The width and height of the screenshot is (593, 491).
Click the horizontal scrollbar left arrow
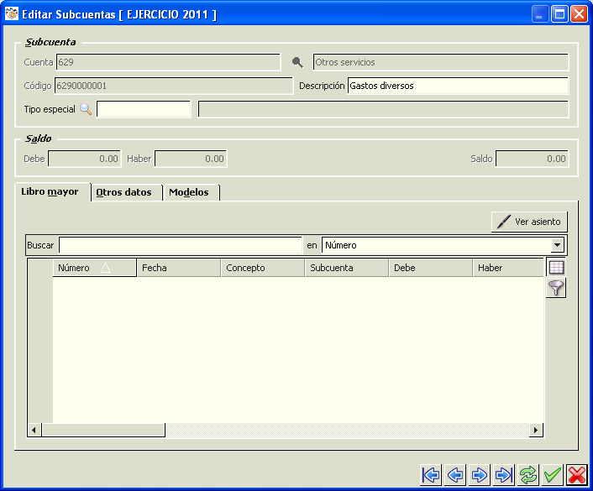34,430
